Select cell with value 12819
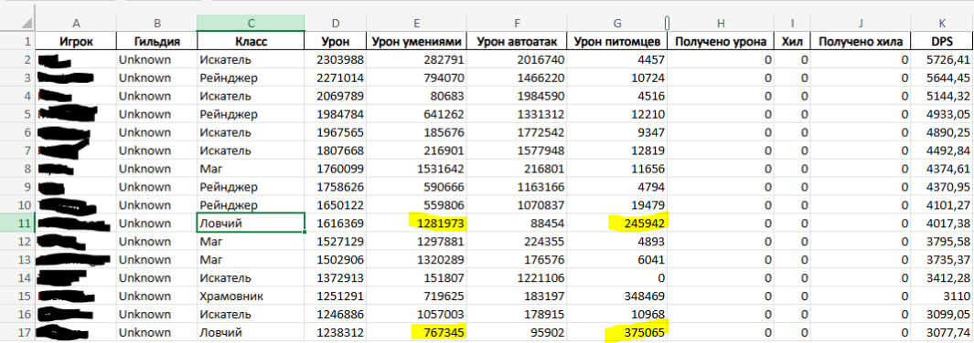Image resolution: width=974 pixels, height=343 pixels. point(617,151)
